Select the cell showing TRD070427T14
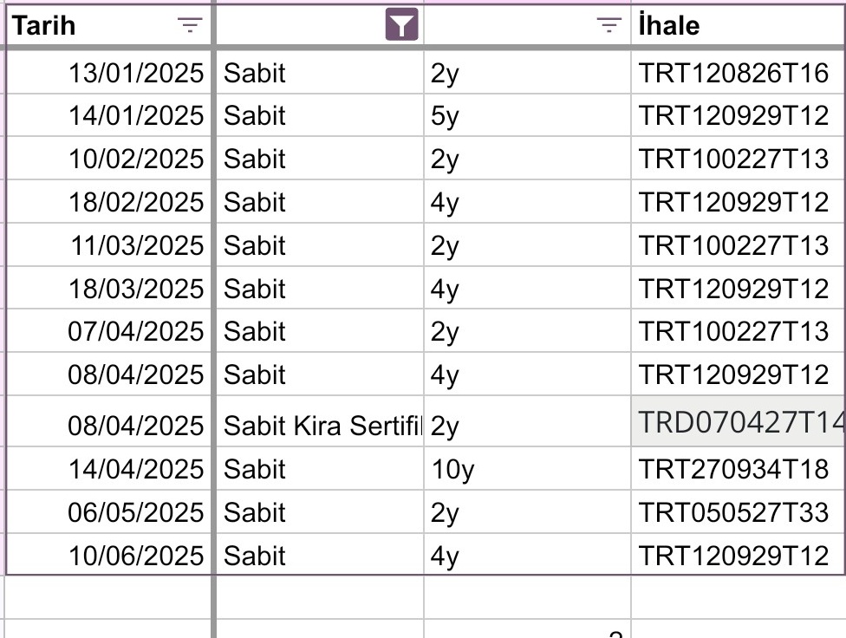The image size is (846, 638). pos(739,421)
